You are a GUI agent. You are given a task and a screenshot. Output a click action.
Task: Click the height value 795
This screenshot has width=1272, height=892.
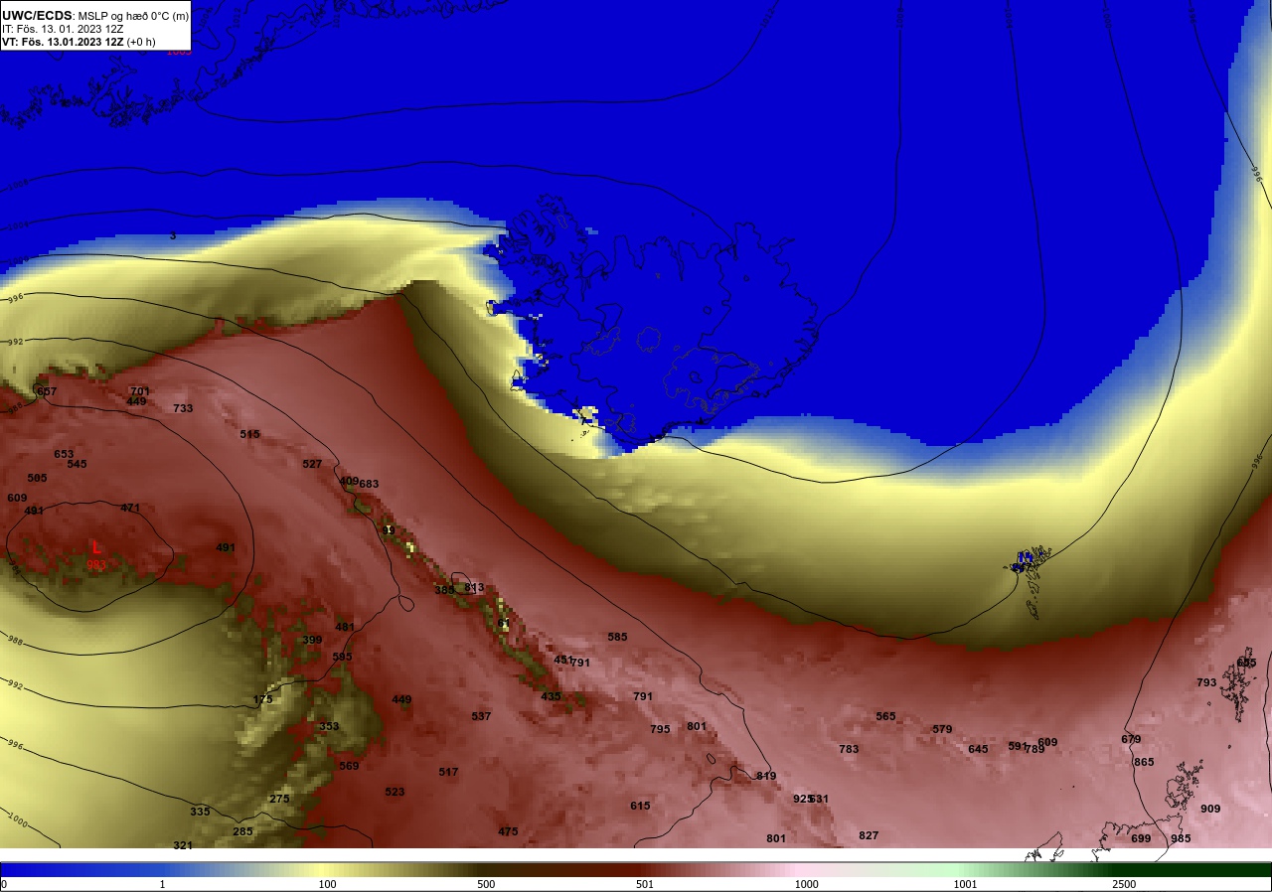point(660,729)
